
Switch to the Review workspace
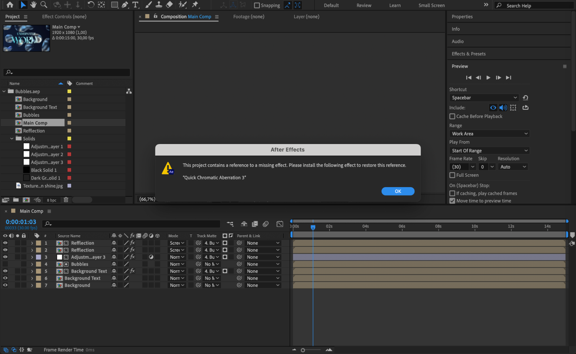click(x=364, y=5)
